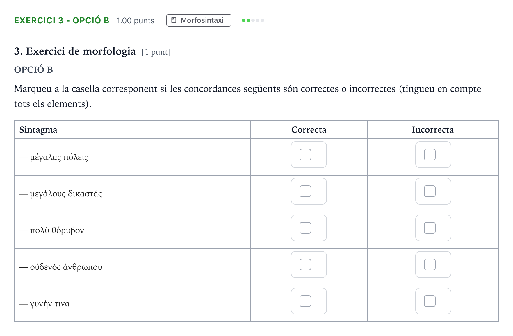The image size is (513, 336).
Task: Open the Morfosintaxi category tag
Action: pyautogui.click(x=199, y=20)
